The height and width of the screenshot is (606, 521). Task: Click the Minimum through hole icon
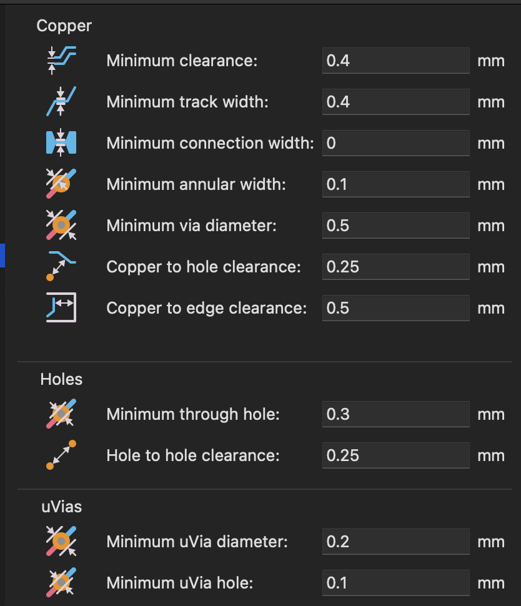point(61,414)
